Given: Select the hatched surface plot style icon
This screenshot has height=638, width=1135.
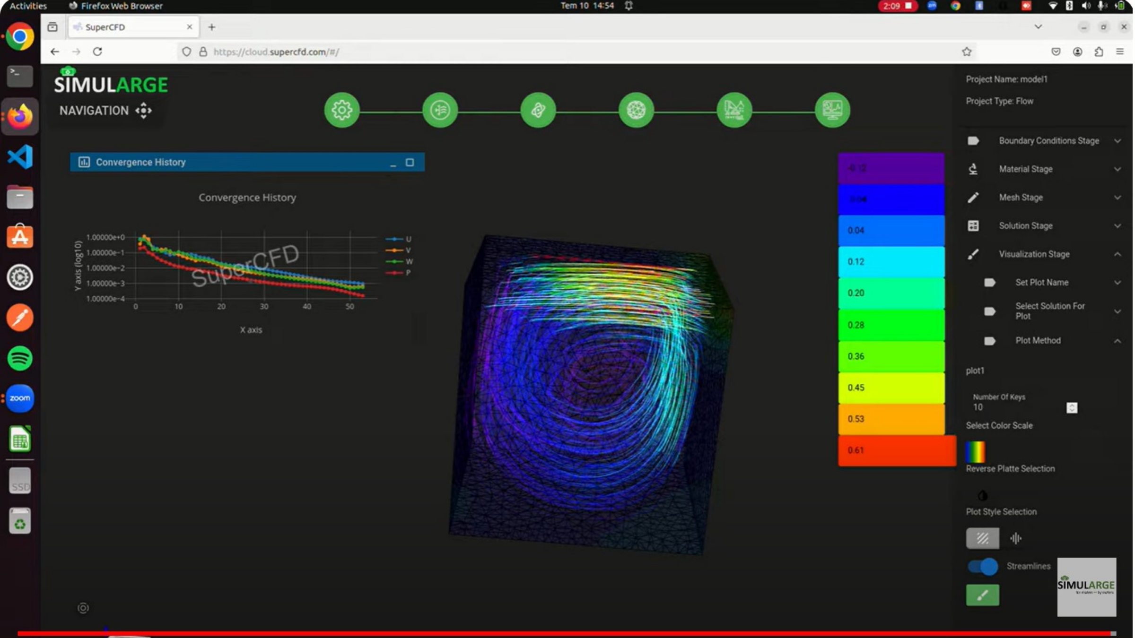Looking at the screenshot, I should [x=982, y=538].
